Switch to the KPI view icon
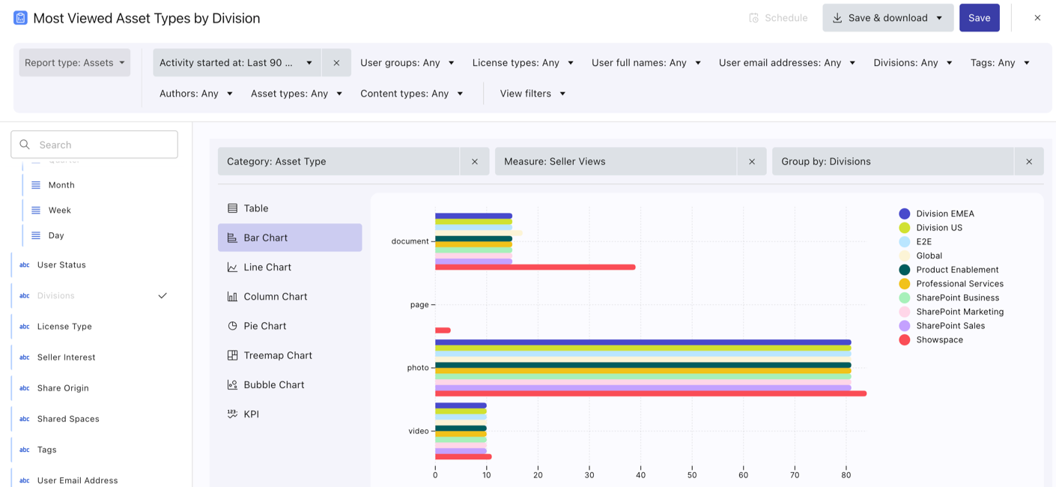The height and width of the screenshot is (487, 1056). (x=232, y=414)
